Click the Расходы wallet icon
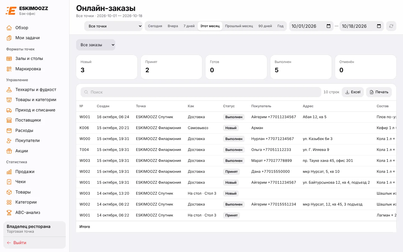Image resolution: width=403 pixels, height=252 pixels. click(9, 130)
